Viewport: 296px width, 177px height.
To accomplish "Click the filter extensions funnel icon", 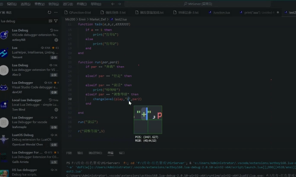I will coord(56,21).
